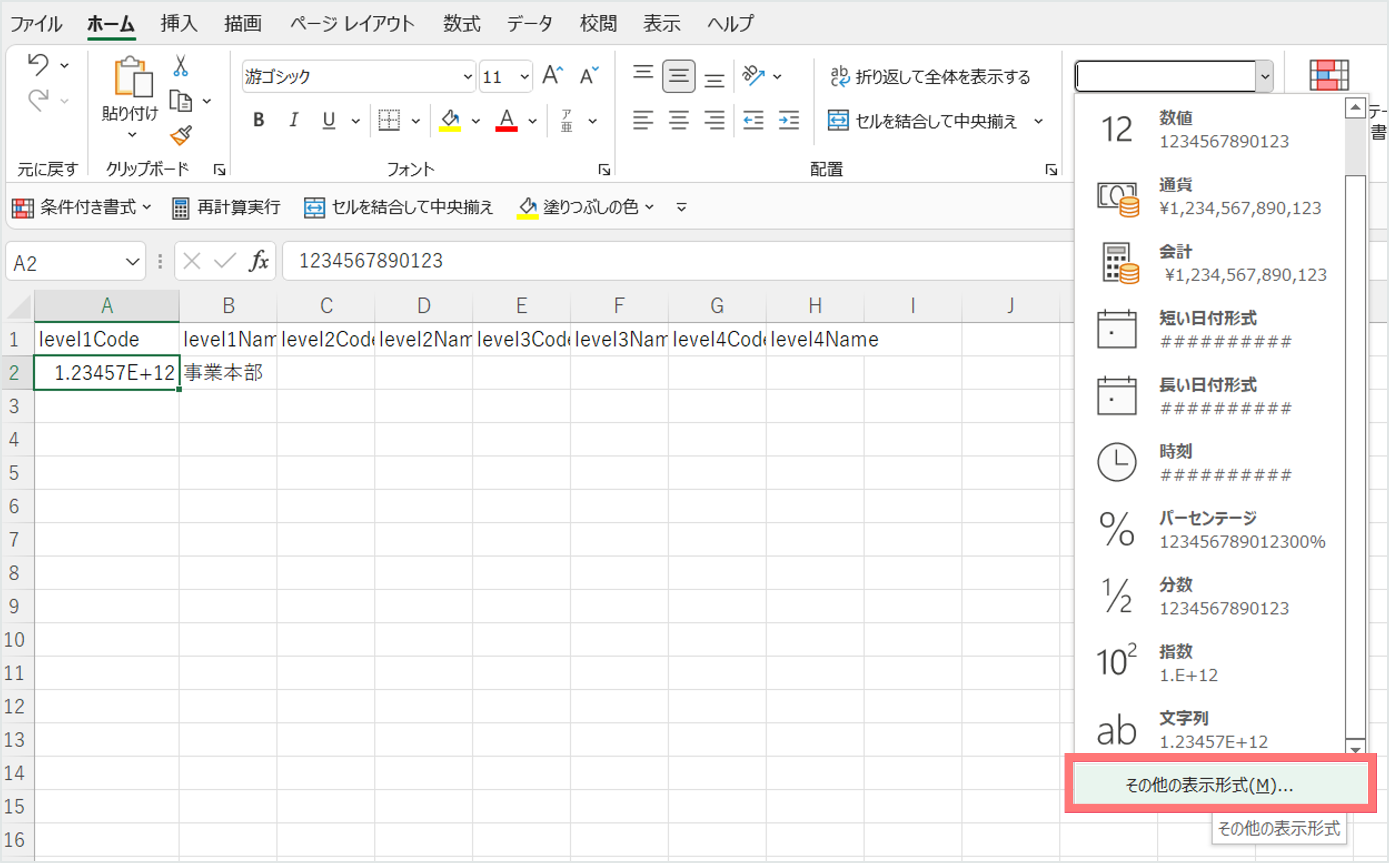Click 折り返して全体を表示する wrap text button
1389x863 pixels.
[930, 76]
